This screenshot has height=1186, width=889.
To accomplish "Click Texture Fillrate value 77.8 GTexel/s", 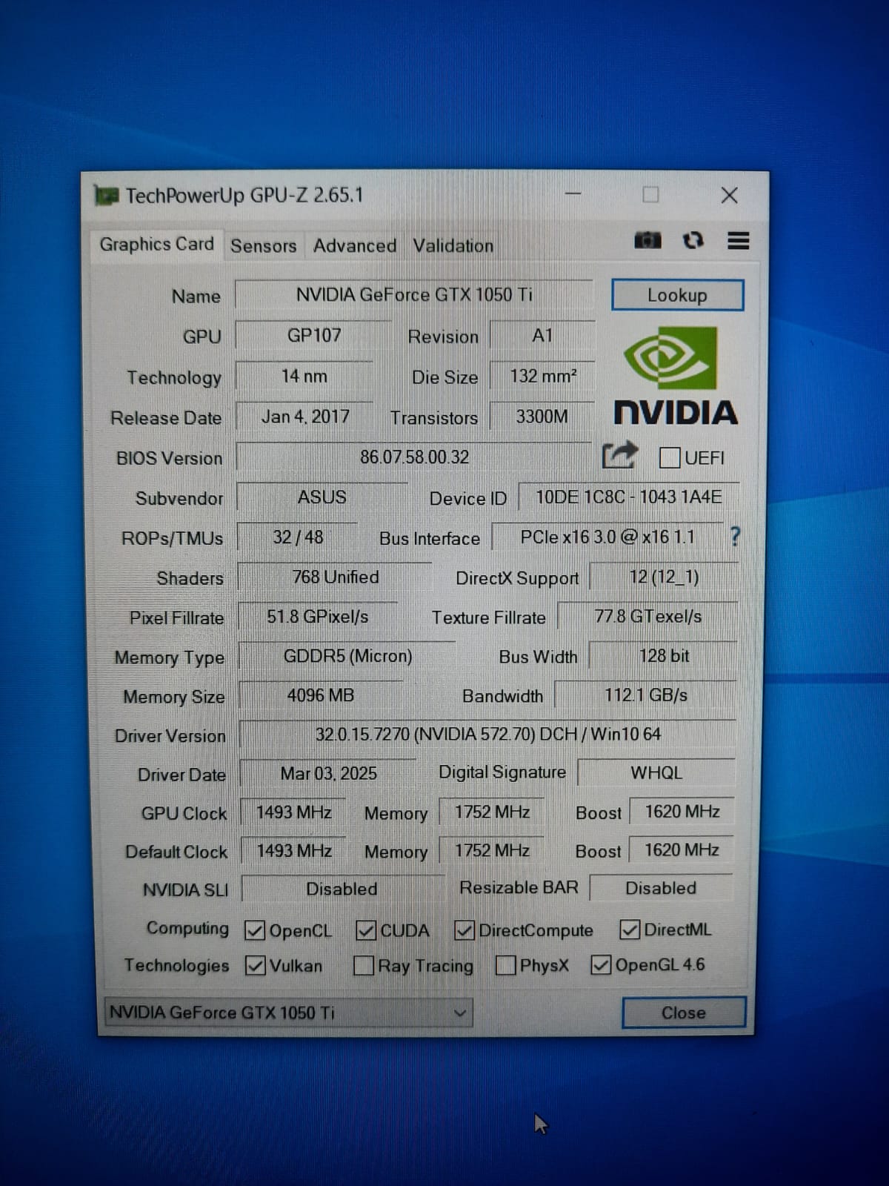I will [x=647, y=616].
